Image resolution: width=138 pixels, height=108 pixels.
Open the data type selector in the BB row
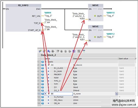tap(116, 94)
